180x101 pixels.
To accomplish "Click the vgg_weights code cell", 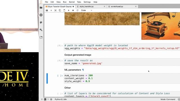I will click(122, 47).
